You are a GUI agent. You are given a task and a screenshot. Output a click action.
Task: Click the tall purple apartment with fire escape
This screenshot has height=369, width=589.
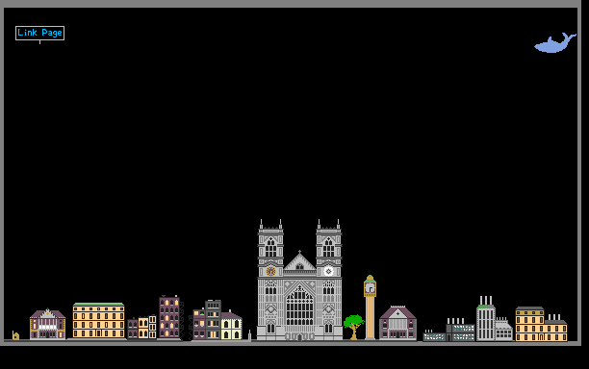click(171, 317)
